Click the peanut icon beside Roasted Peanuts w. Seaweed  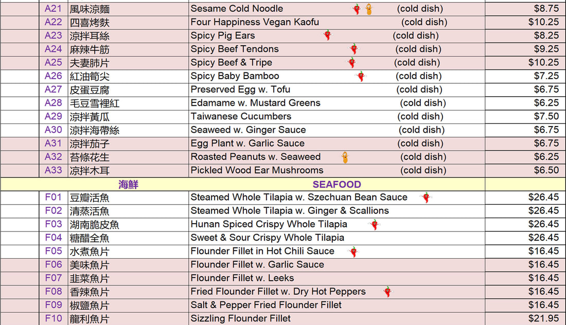point(345,157)
